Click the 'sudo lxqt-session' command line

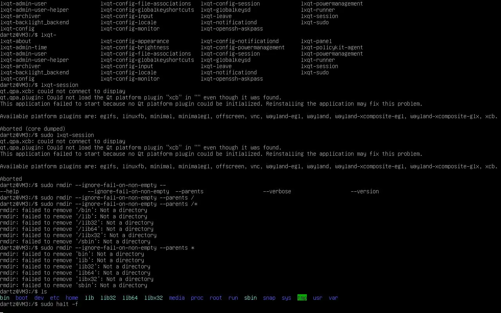47,135
